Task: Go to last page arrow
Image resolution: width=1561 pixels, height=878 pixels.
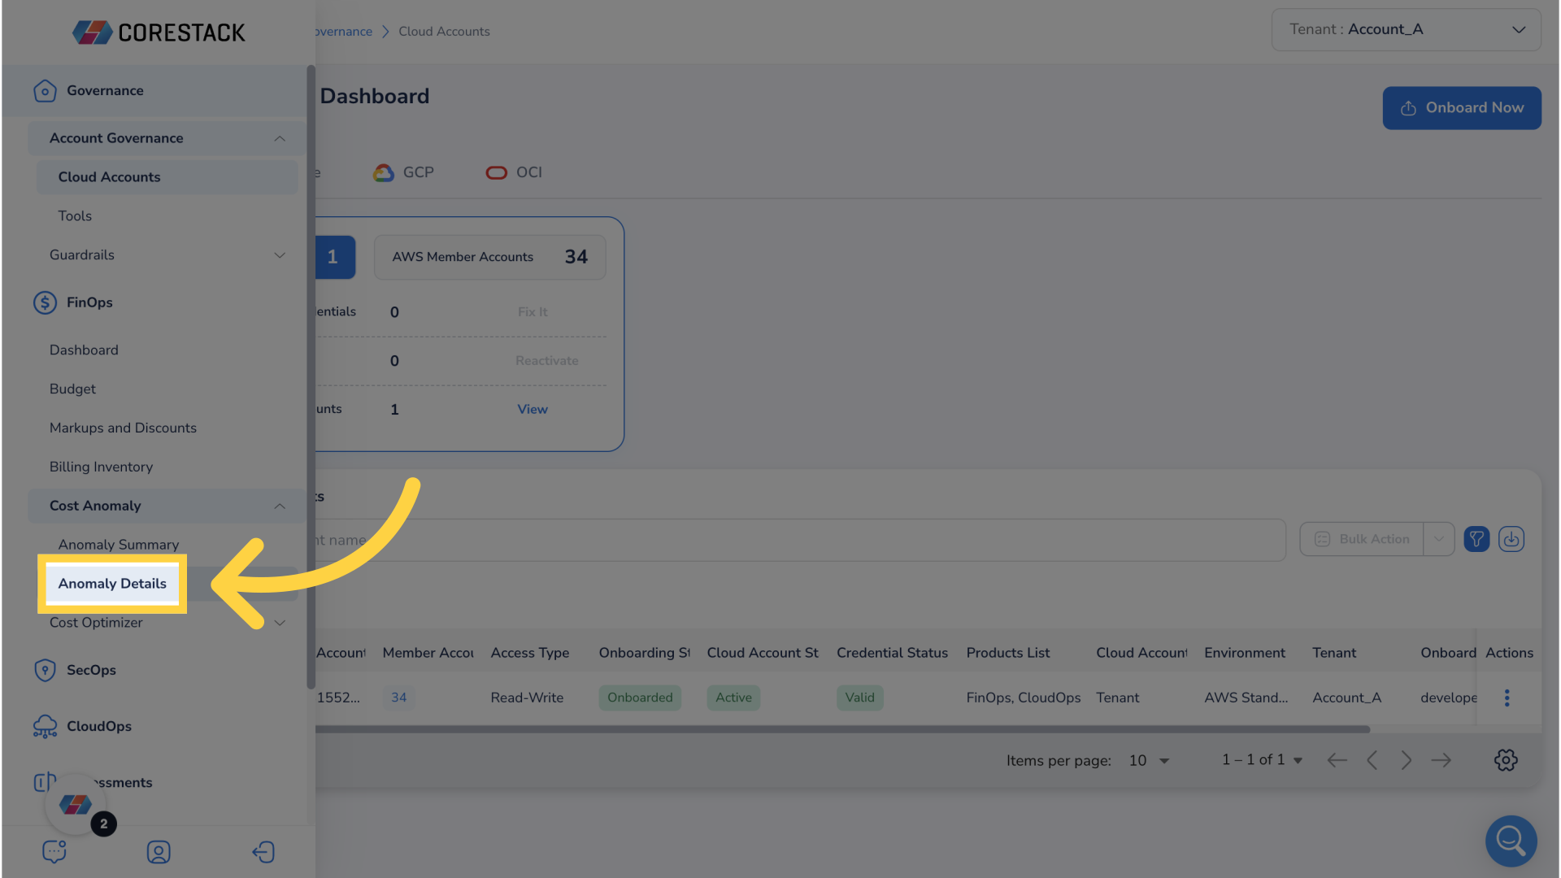Action: [1441, 760]
